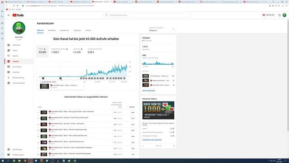Open the Videos icon in the sidebar

(x=9, y=50)
